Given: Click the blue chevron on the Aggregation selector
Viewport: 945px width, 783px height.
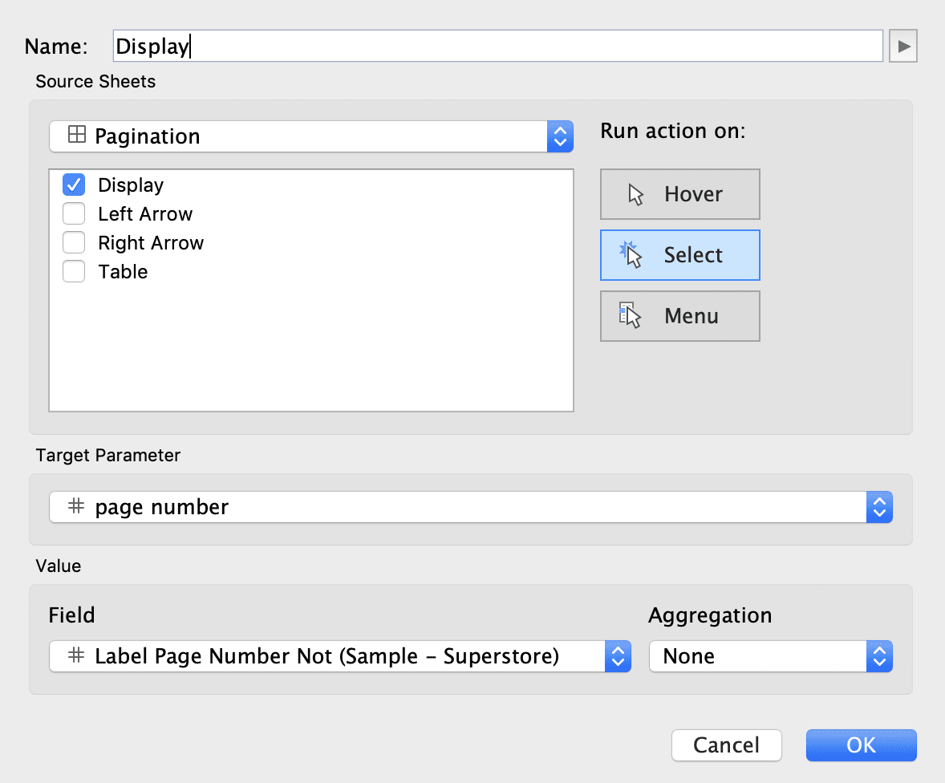Looking at the screenshot, I should 880,656.
